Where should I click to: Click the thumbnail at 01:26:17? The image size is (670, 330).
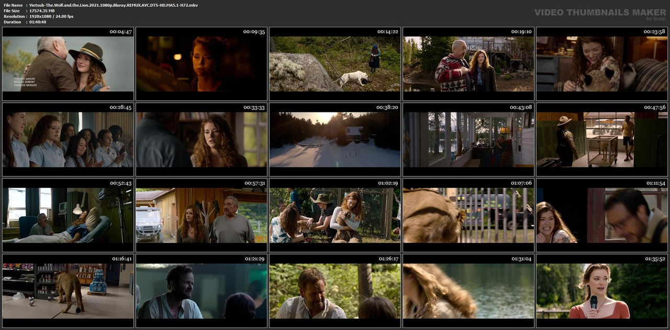(x=335, y=291)
